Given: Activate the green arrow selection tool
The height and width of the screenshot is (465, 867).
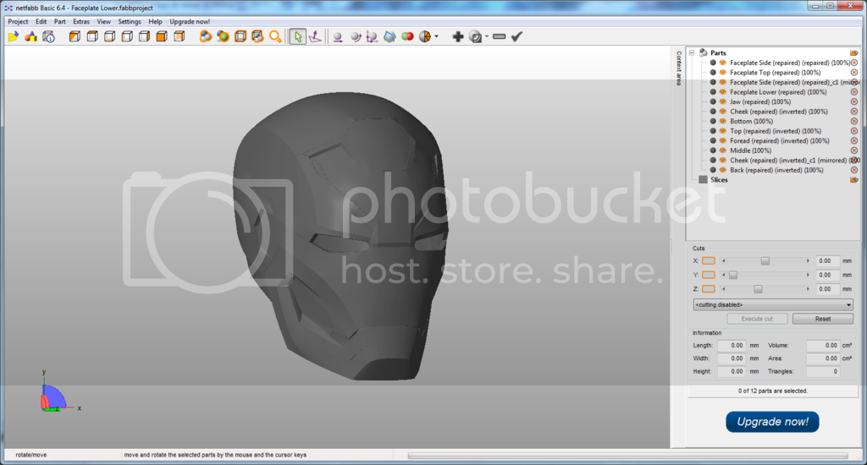Looking at the screenshot, I should click(297, 36).
